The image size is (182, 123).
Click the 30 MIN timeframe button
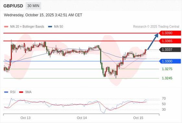(33, 6)
